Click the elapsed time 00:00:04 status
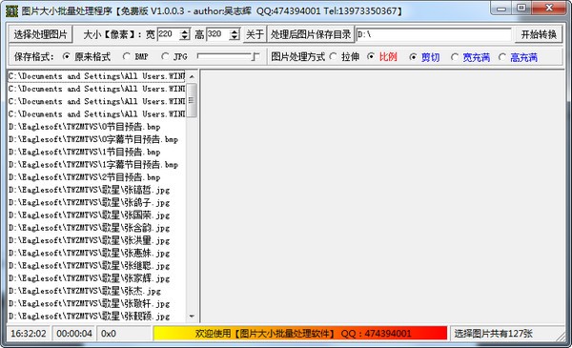Viewport: 572px width, 348px height. tap(74, 334)
